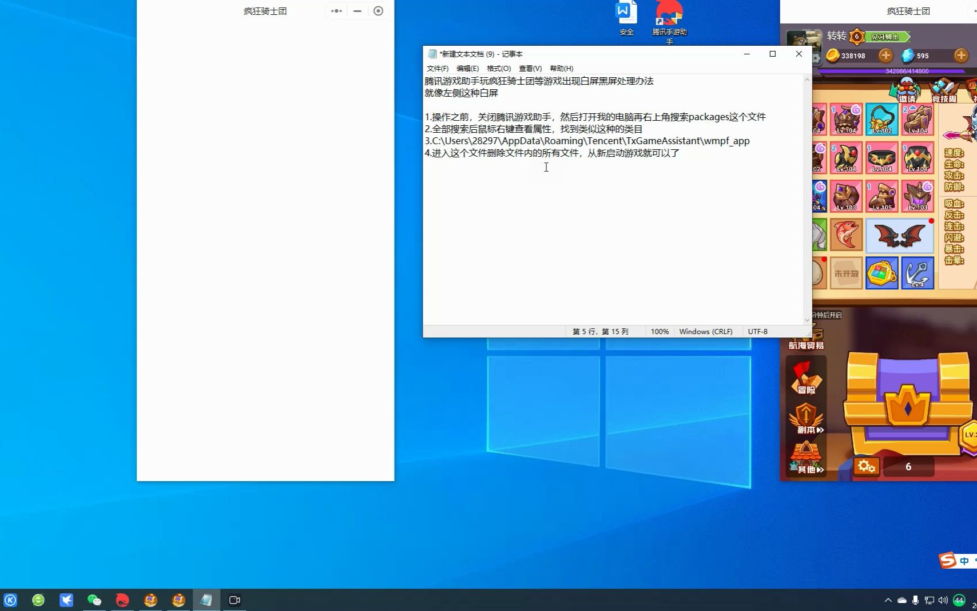Click the 见习骑士 rank badge
The height and width of the screenshot is (611, 977).
click(886, 37)
